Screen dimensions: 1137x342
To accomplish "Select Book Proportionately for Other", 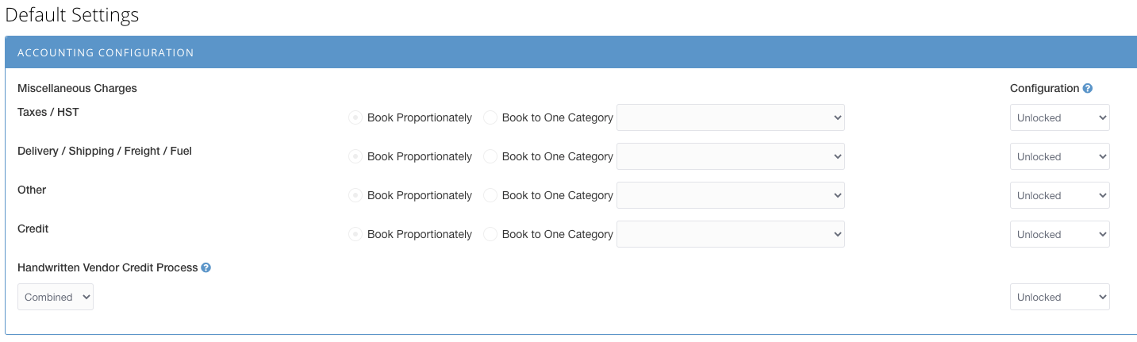I will (355, 195).
